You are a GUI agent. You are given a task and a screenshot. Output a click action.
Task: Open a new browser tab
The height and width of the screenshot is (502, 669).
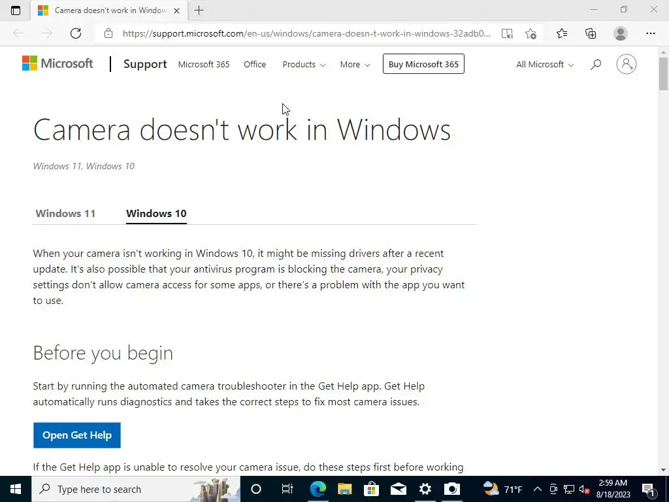pyautogui.click(x=199, y=10)
